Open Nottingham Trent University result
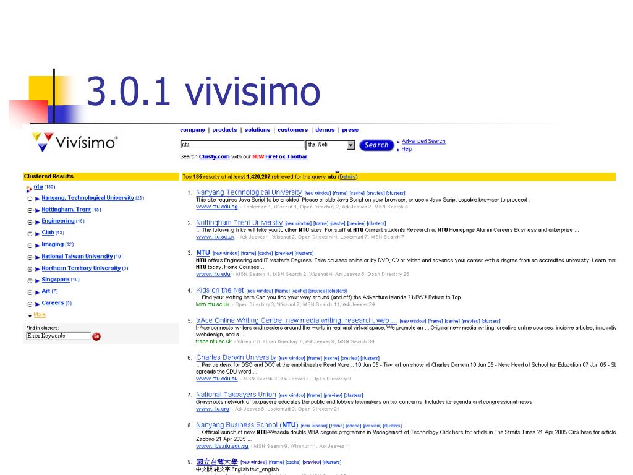The height and width of the screenshot is (475, 633). click(x=239, y=223)
